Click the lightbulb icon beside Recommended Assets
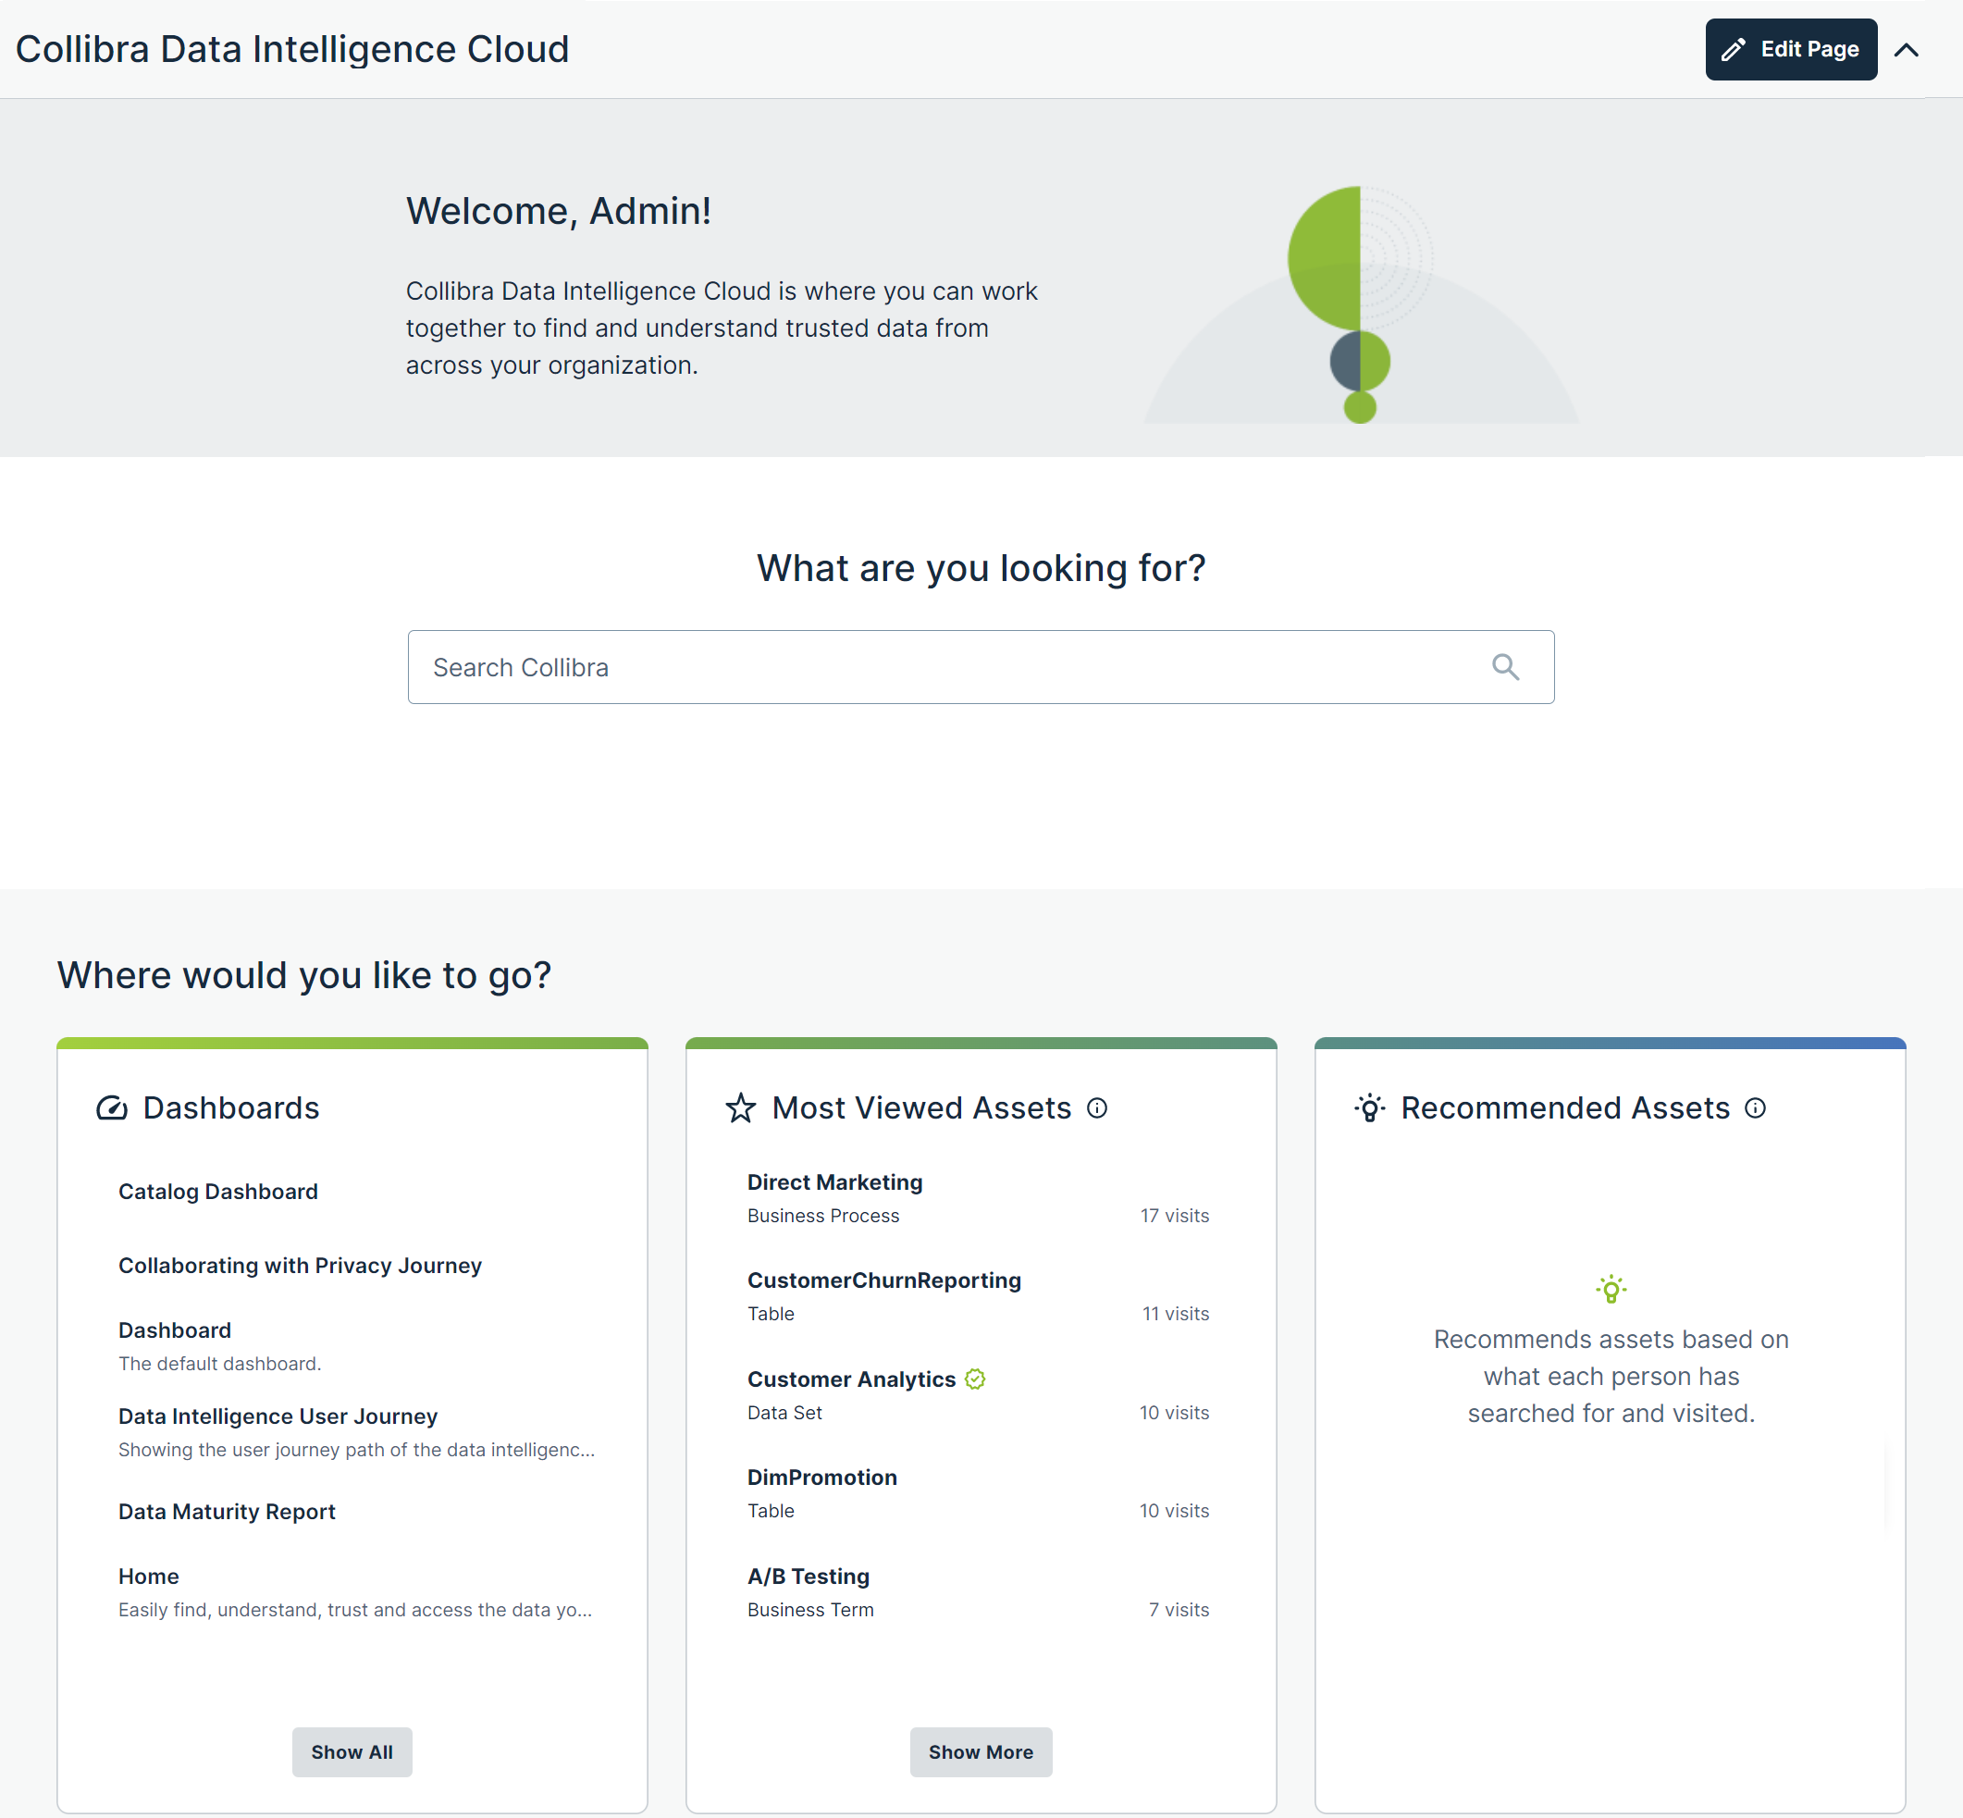This screenshot has width=1963, height=1818. click(x=1371, y=1107)
